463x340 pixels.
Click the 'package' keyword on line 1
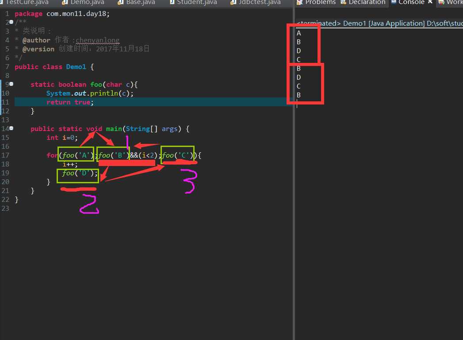[x=28, y=14]
